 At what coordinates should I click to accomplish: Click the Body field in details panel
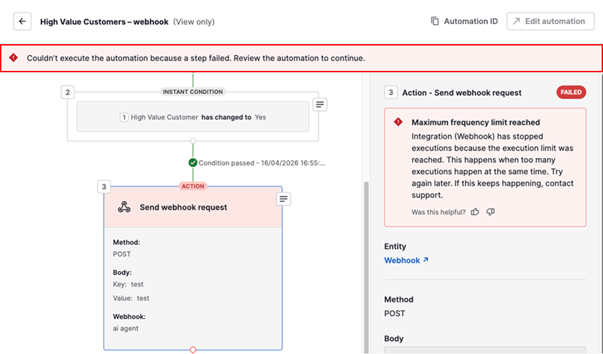coord(484,349)
